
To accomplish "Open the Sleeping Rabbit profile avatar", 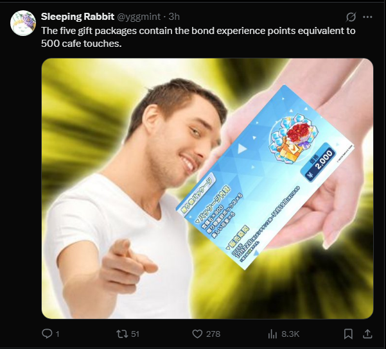I will (23, 23).
